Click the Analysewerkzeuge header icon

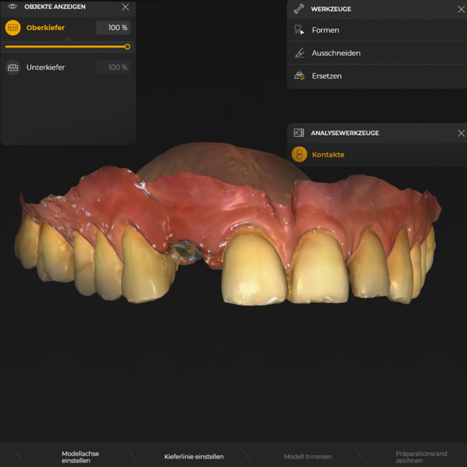point(299,133)
